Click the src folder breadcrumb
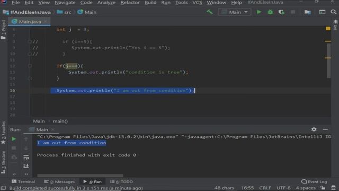This screenshot has width=339, height=191. tap(64, 12)
